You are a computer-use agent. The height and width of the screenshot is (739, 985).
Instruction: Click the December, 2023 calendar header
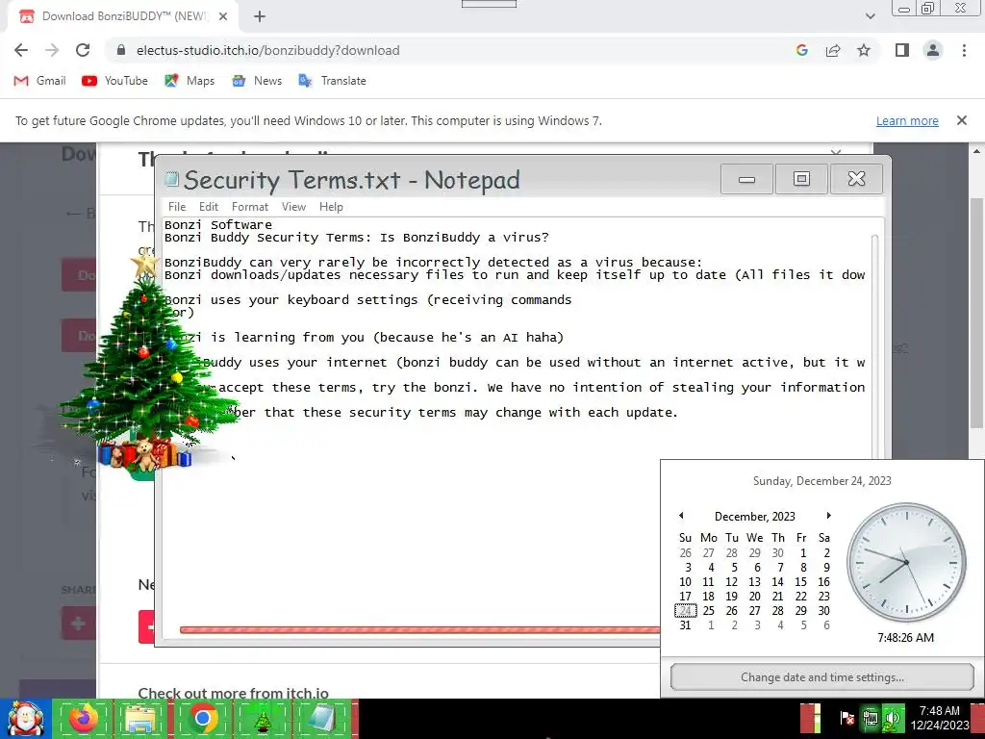pyautogui.click(x=754, y=517)
